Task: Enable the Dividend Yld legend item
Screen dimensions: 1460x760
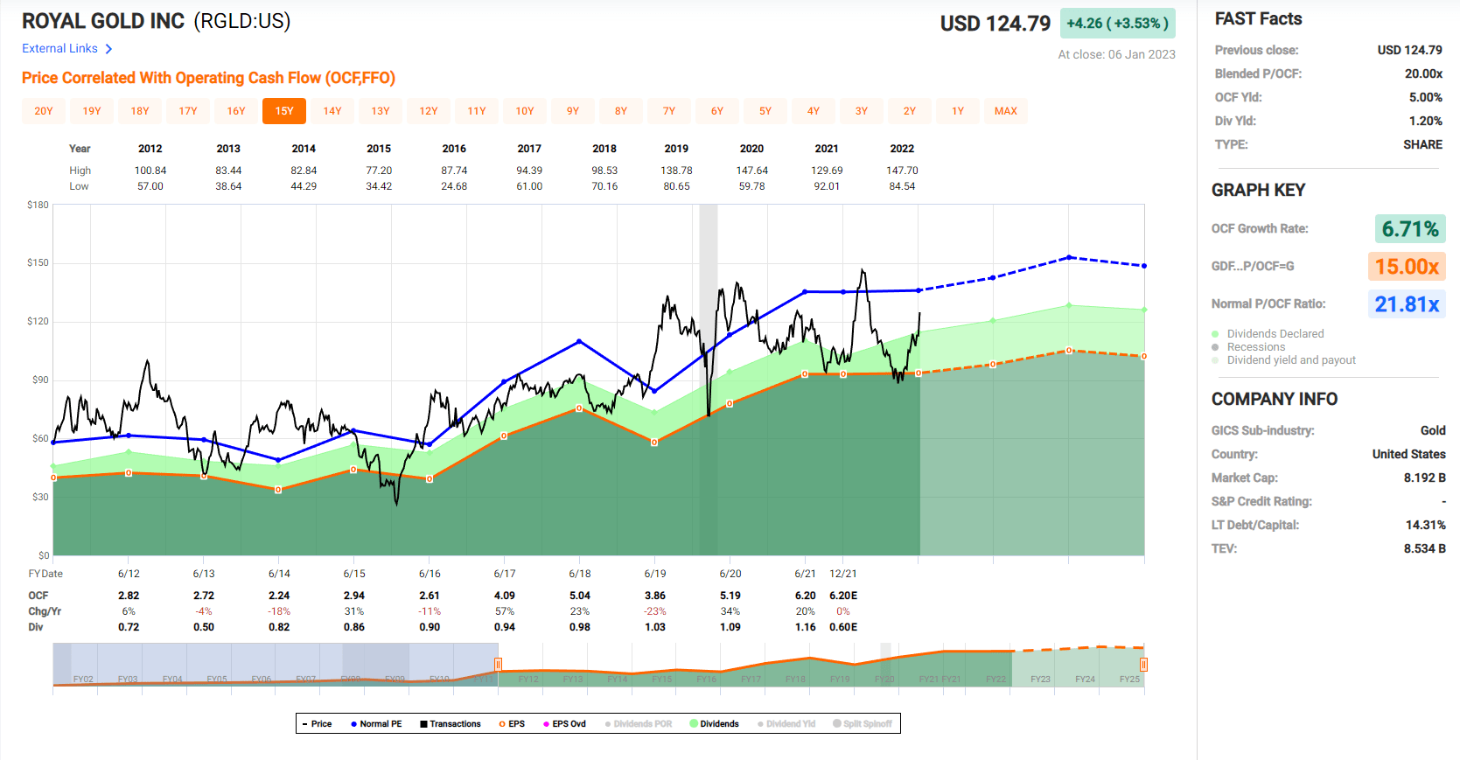Action: click(x=786, y=724)
